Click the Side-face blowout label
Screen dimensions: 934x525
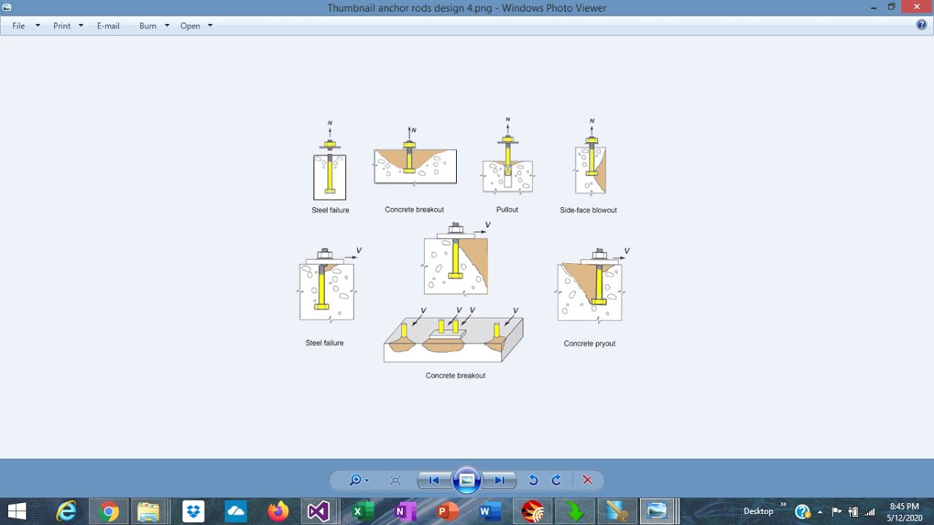pos(588,210)
